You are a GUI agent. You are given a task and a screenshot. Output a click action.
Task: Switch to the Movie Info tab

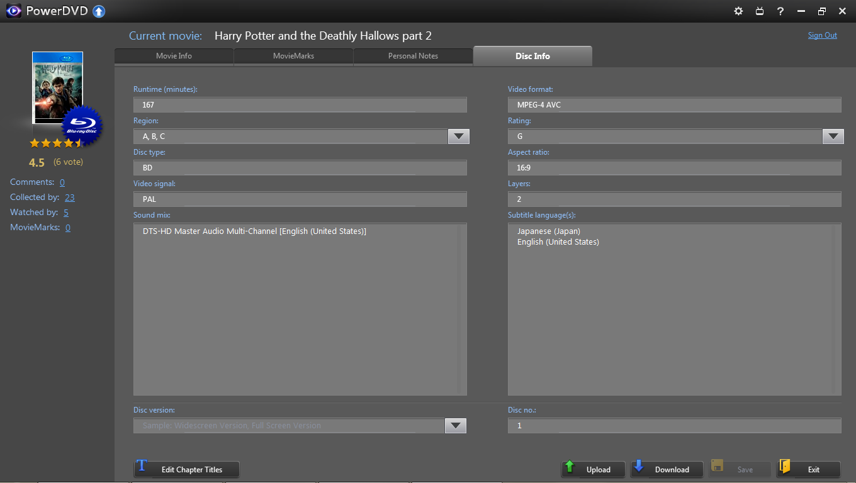[x=174, y=56]
